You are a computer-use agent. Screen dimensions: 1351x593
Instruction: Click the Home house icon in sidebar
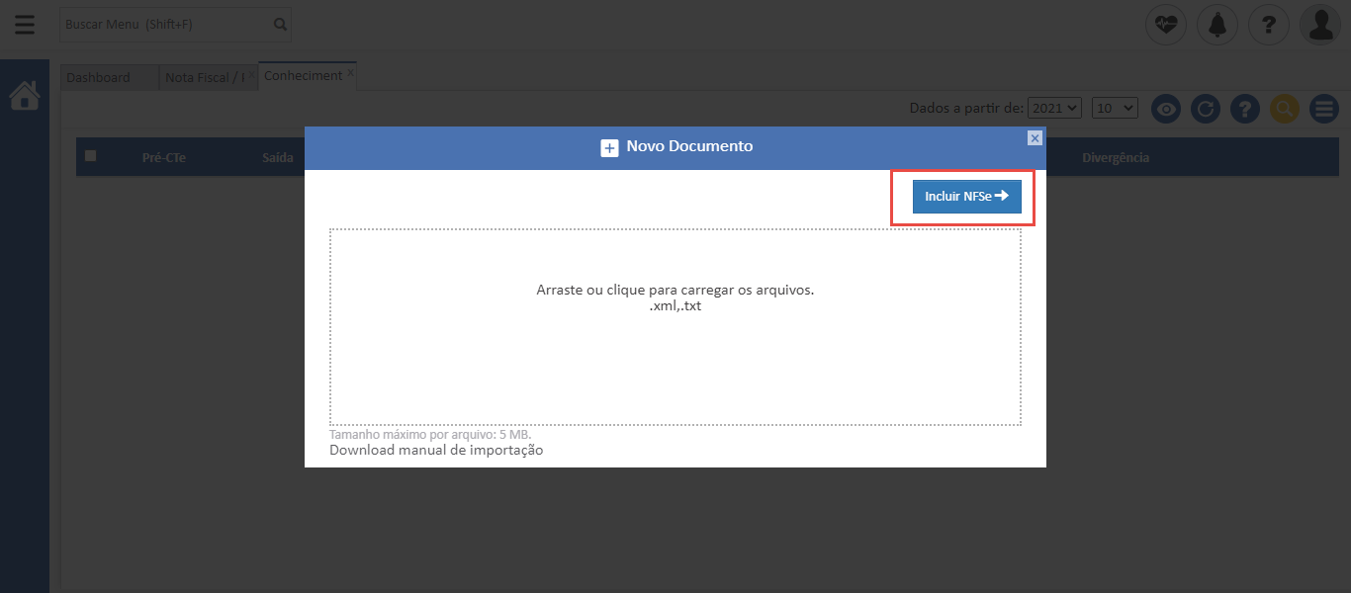tap(25, 96)
